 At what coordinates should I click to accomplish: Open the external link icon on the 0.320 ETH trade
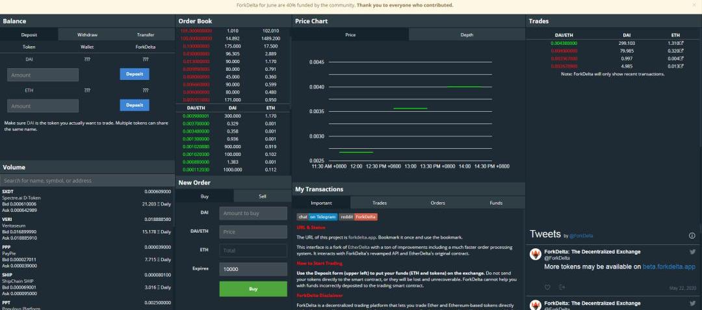click(682, 51)
